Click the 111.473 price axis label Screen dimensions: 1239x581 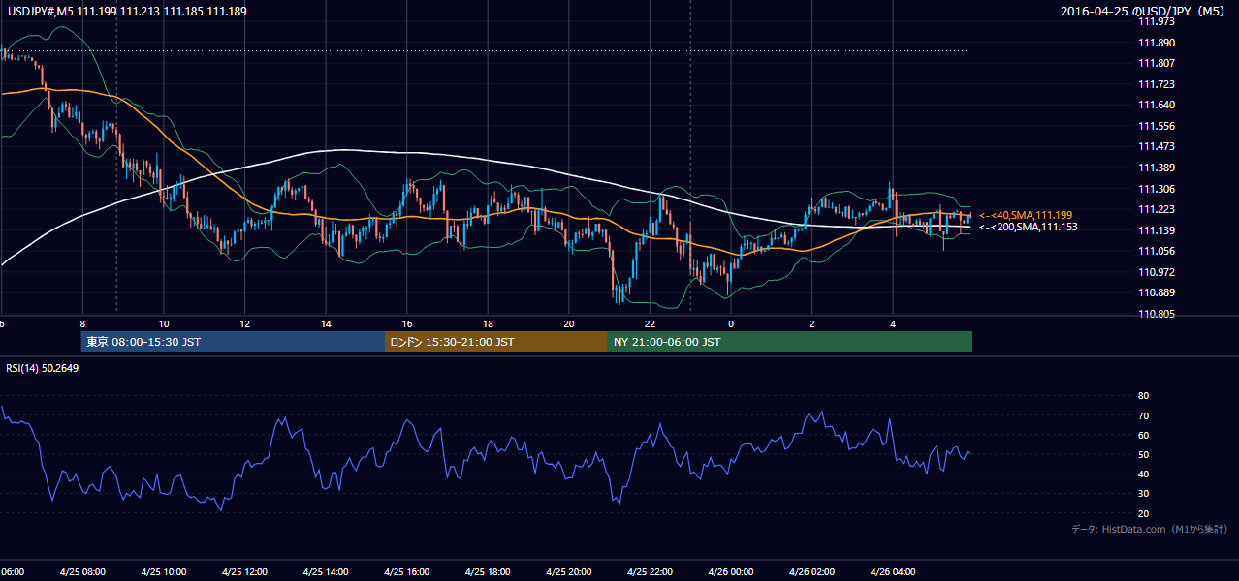coord(1157,146)
